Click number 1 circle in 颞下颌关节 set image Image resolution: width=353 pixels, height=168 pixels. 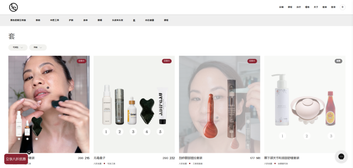tap(282, 136)
